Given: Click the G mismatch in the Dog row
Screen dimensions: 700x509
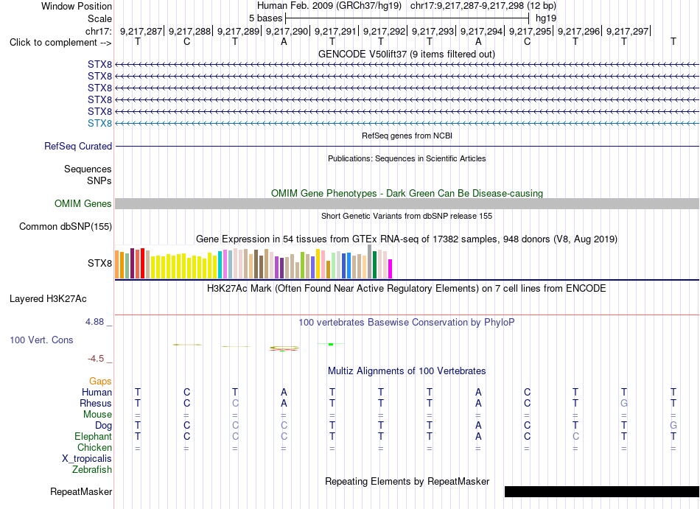Looking at the screenshot, I should 673,426.
